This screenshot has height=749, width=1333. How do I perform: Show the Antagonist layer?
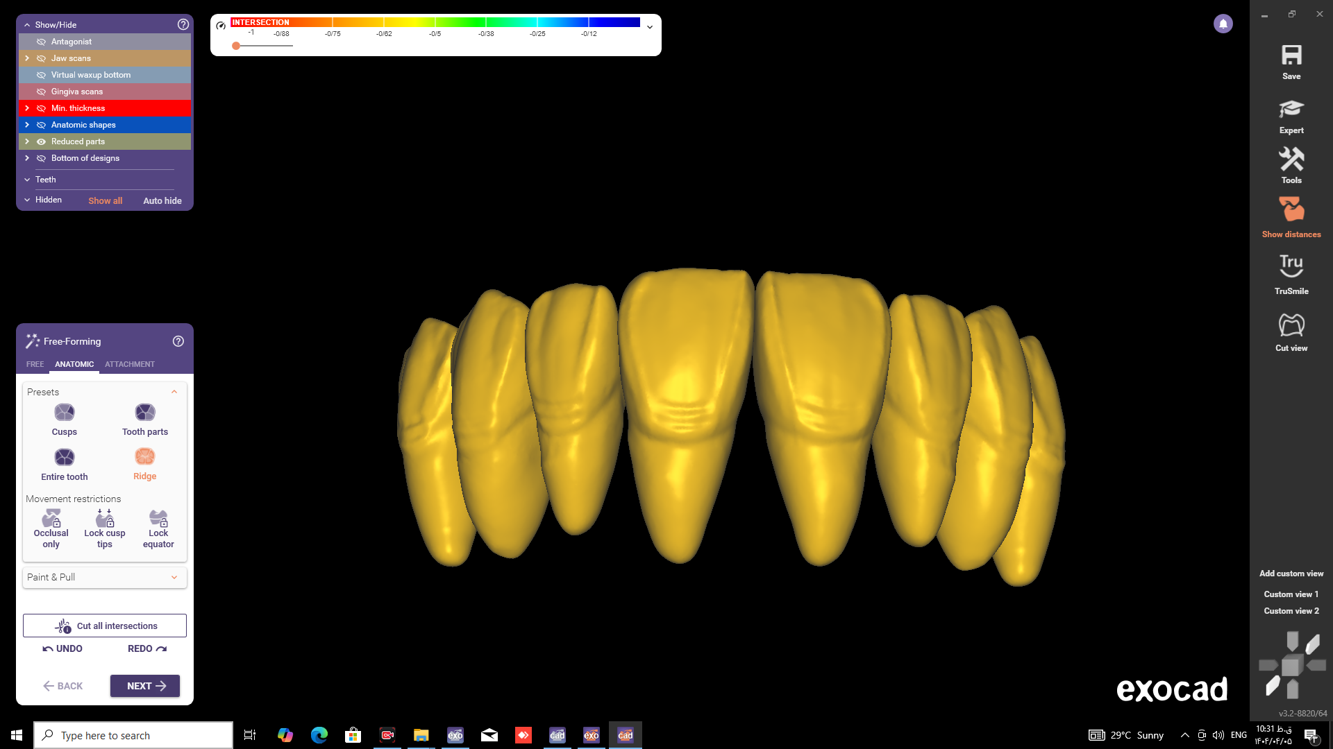pyautogui.click(x=41, y=42)
